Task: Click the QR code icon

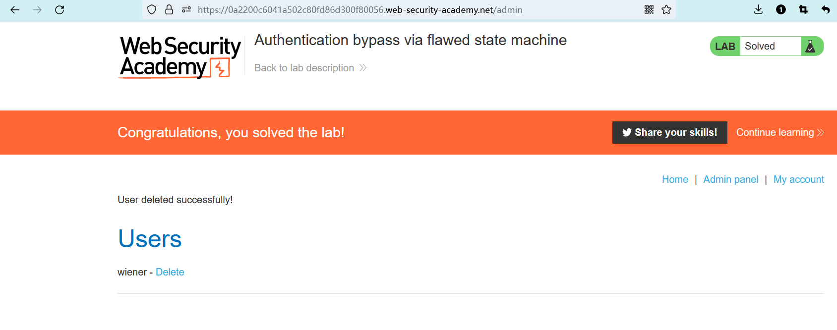Action: pyautogui.click(x=649, y=10)
